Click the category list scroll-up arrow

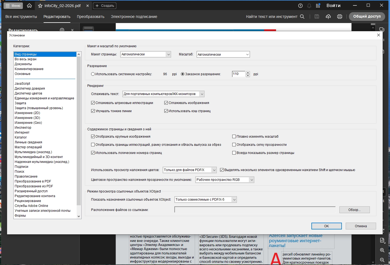click(79, 54)
